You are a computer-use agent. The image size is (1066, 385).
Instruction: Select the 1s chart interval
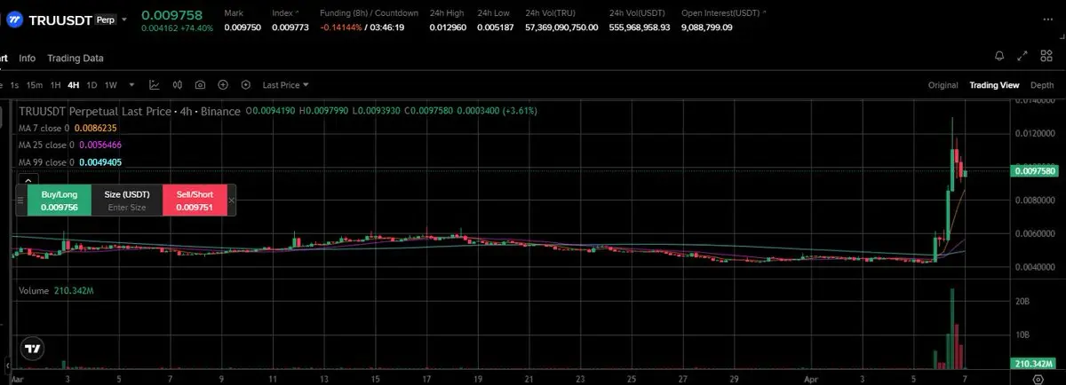pos(14,85)
